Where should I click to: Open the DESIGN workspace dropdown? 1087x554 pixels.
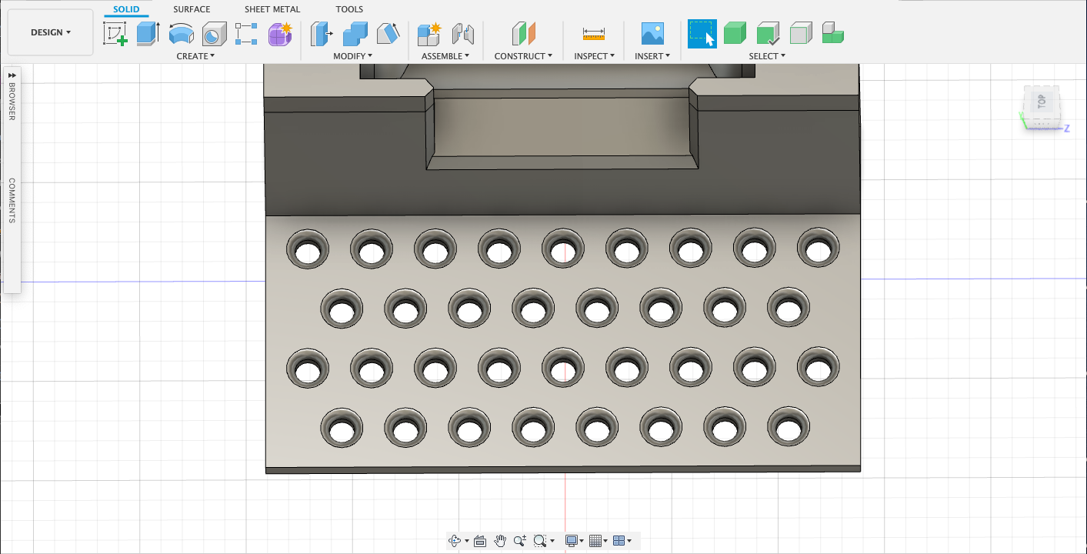[x=51, y=32]
